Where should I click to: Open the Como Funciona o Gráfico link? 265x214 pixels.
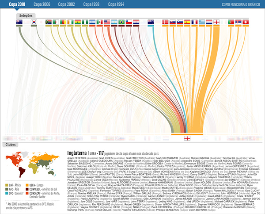[x=241, y=4]
